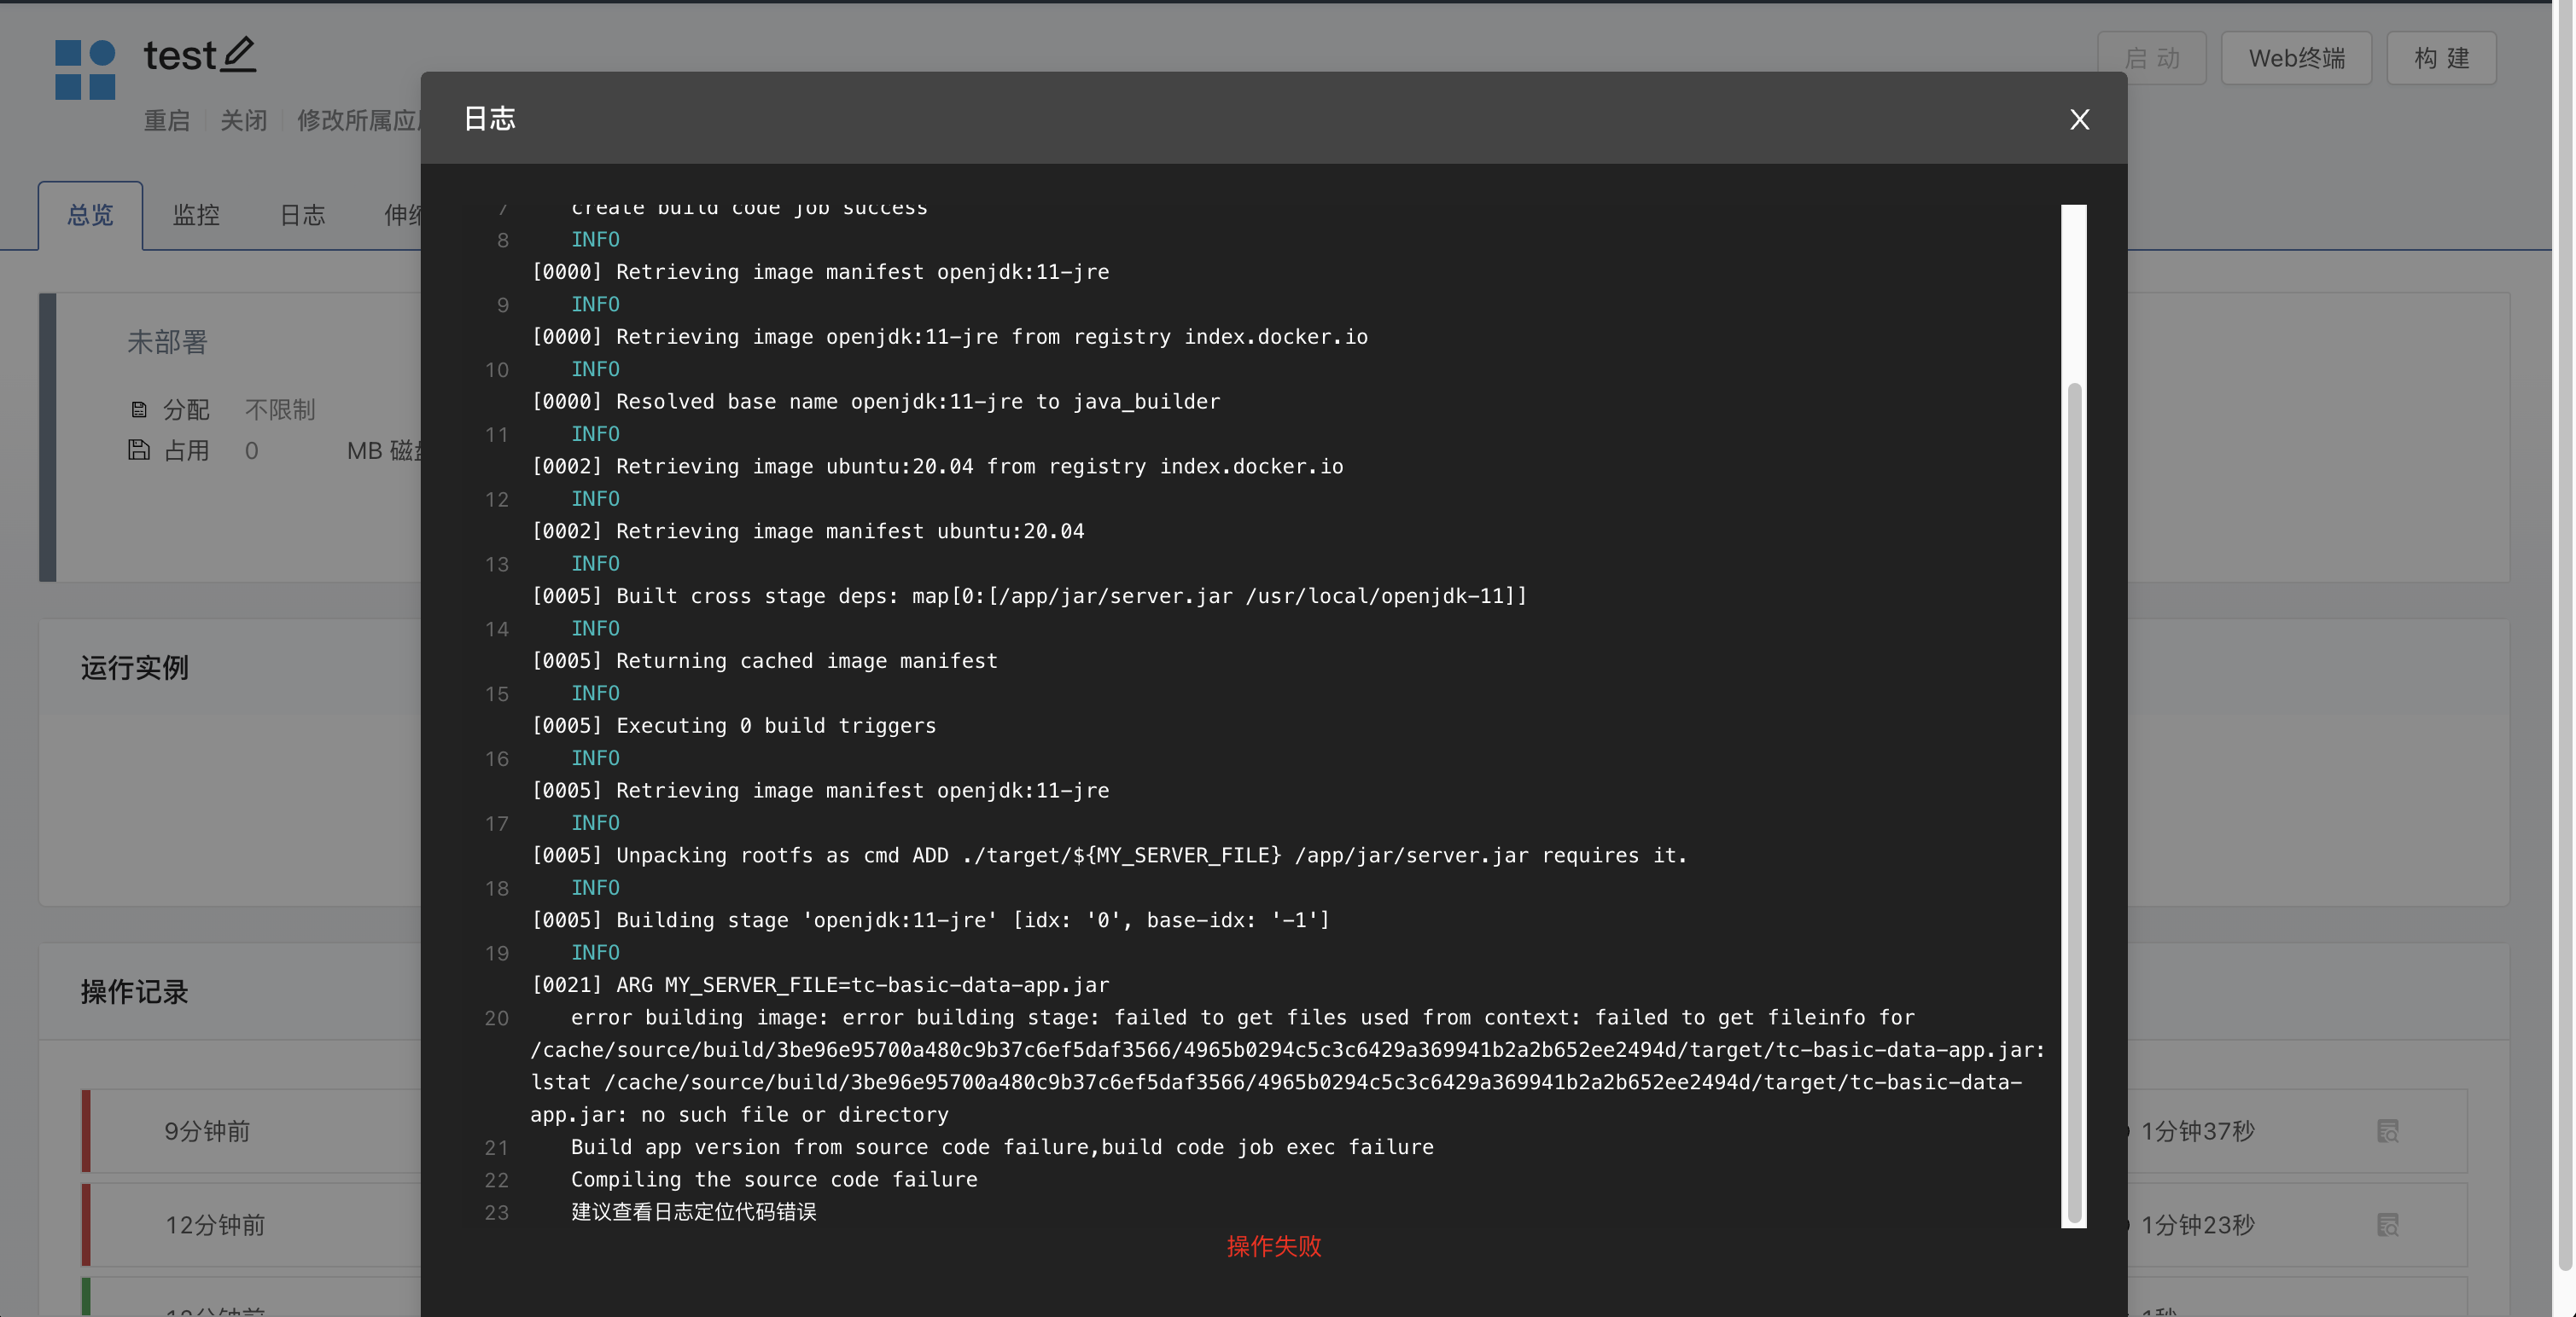Click the log dialog scrollbar thumb
This screenshot has height=1317, width=2576.
(2074, 799)
